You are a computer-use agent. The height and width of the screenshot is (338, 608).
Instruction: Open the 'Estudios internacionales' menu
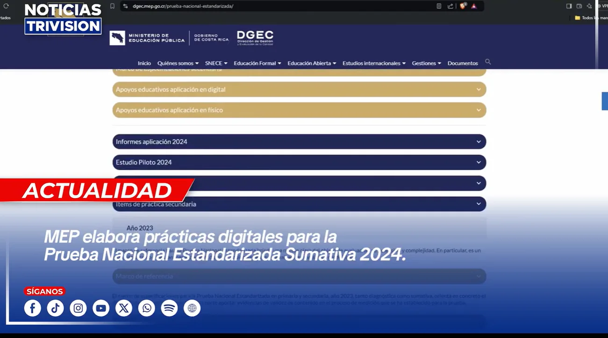(373, 63)
